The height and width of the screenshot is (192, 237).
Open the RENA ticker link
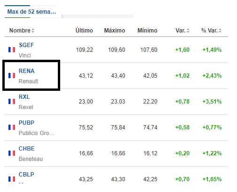27,71
